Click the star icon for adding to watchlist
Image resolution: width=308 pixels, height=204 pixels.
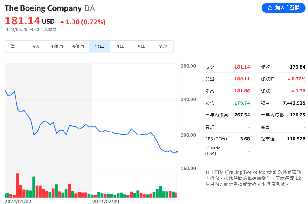click(270, 8)
